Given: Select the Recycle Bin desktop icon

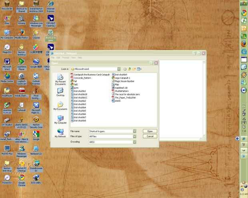Looking at the screenshot, I should pos(7,5).
